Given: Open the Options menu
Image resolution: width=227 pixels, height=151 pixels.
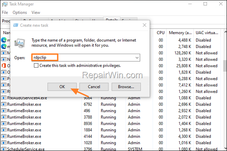Looking at the screenshot, I should pos(20,12).
